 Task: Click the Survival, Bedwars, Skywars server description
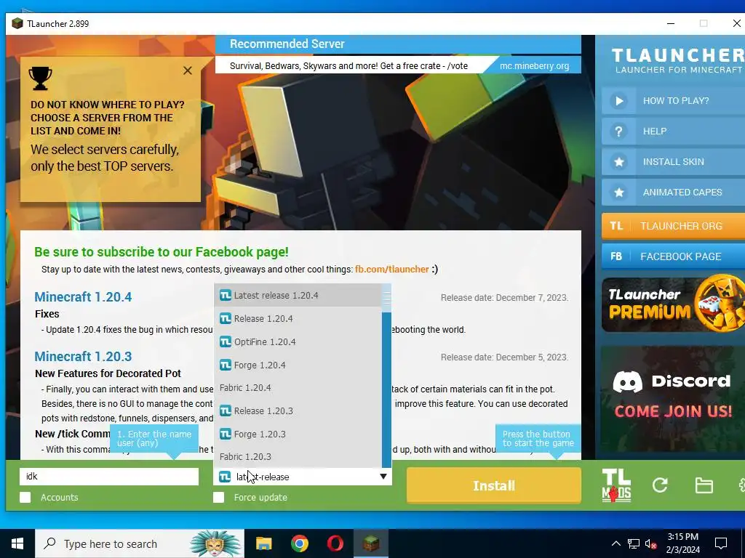point(348,66)
